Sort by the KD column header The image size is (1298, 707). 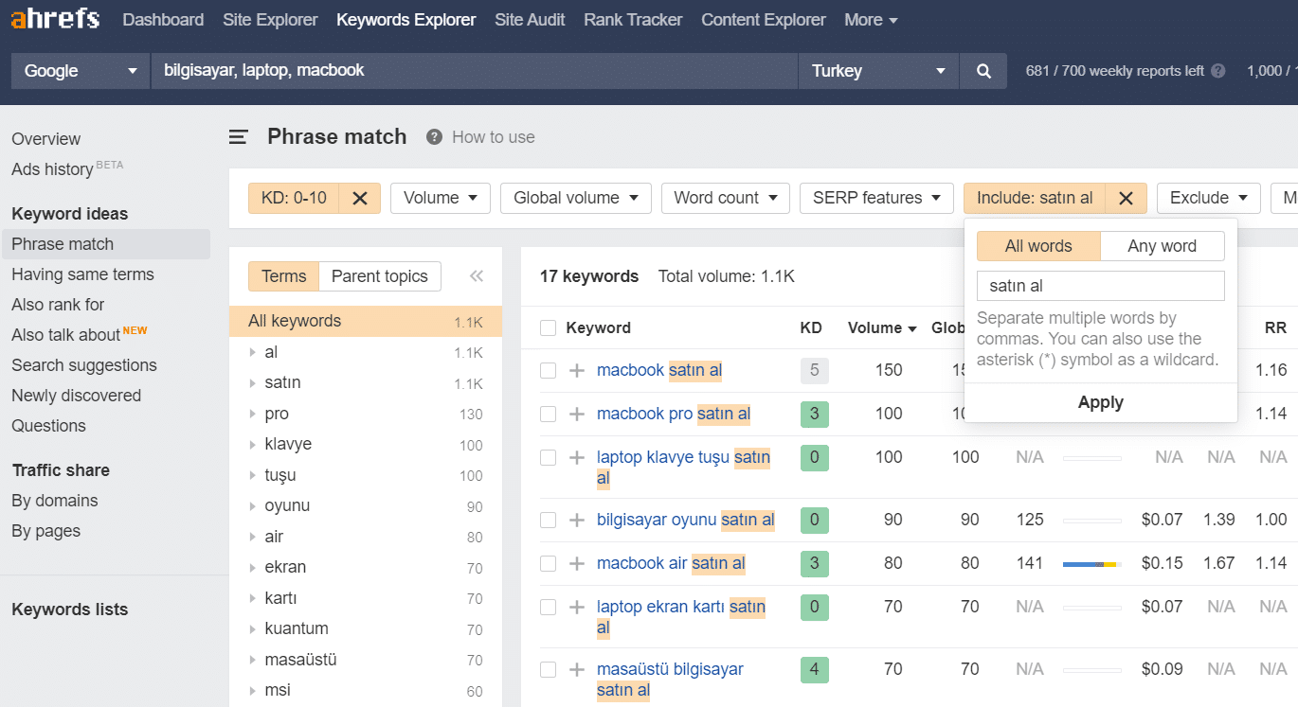[811, 328]
